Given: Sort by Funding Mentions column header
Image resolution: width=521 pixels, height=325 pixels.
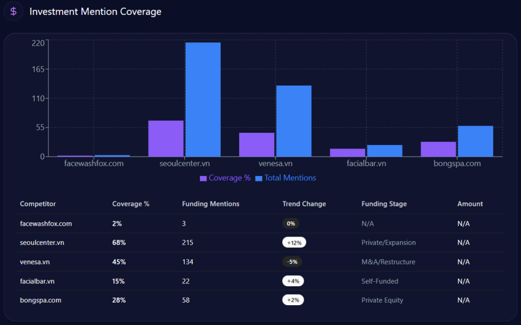Looking at the screenshot, I should pos(211,204).
